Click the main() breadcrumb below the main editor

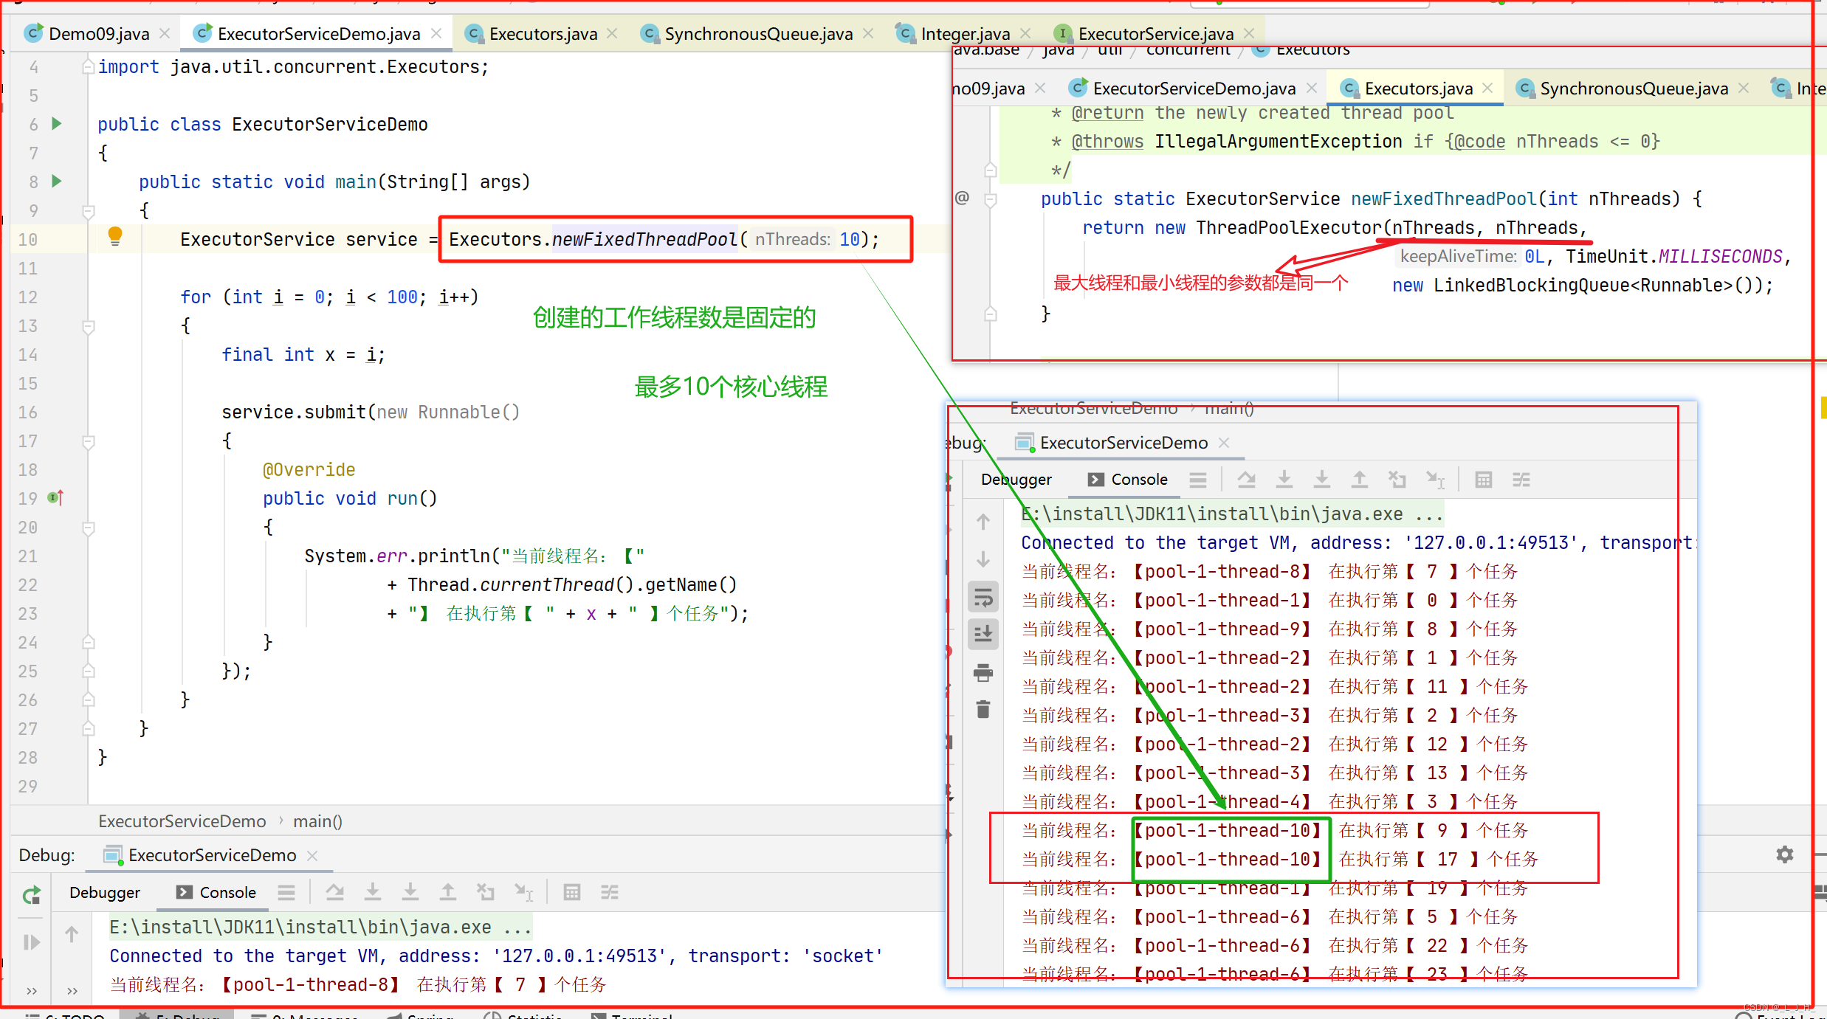tap(317, 821)
